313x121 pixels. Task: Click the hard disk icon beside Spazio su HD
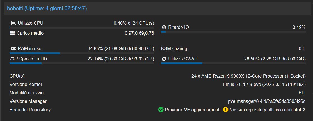(x=12, y=59)
